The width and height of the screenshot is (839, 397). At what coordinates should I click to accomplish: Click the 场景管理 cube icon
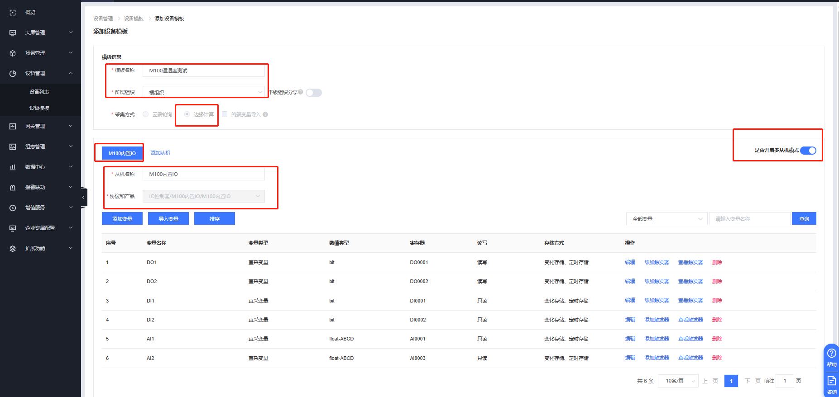13,53
